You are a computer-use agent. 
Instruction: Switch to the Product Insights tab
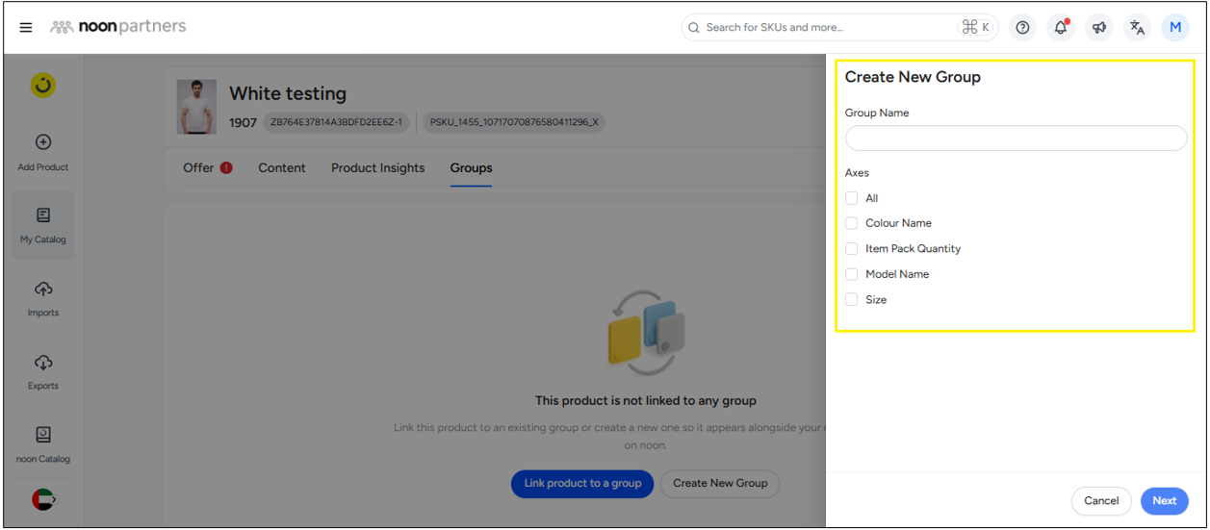tap(377, 168)
